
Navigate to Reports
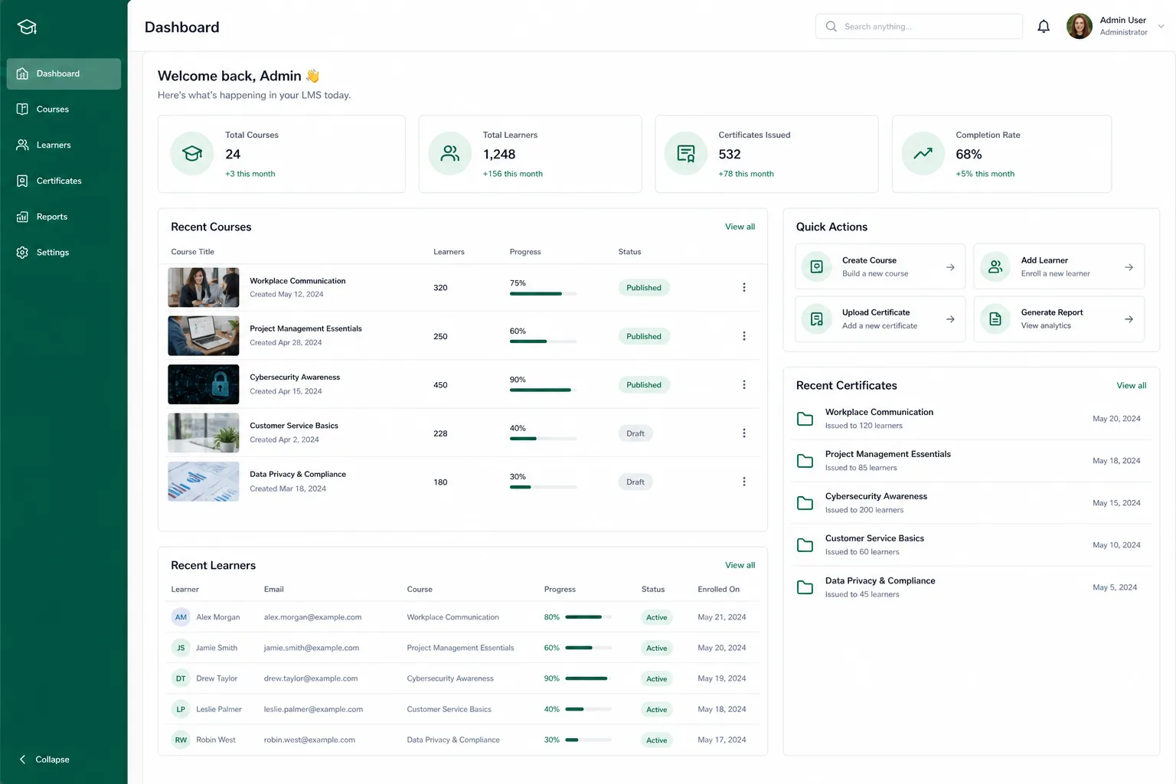point(64,217)
